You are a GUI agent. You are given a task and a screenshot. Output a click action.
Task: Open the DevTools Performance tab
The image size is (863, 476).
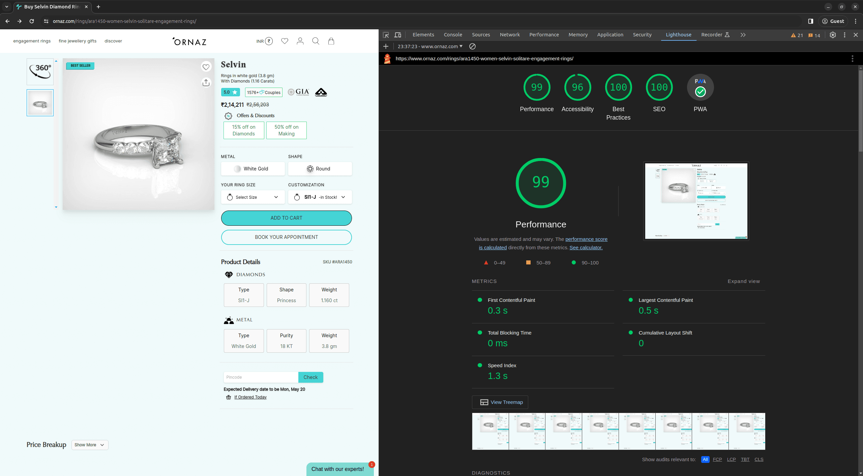click(544, 35)
